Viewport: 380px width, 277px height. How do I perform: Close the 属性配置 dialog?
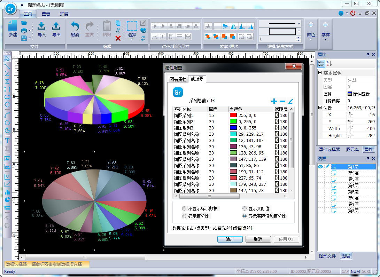pos(294,66)
